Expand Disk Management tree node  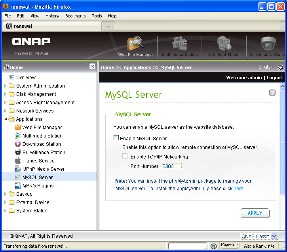[5, 94]
